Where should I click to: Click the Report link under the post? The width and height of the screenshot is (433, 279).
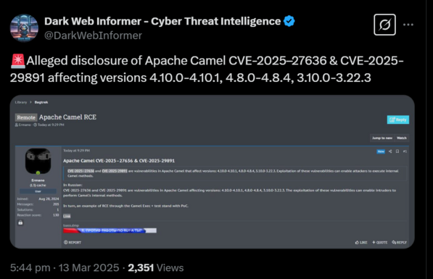[73, 242]
